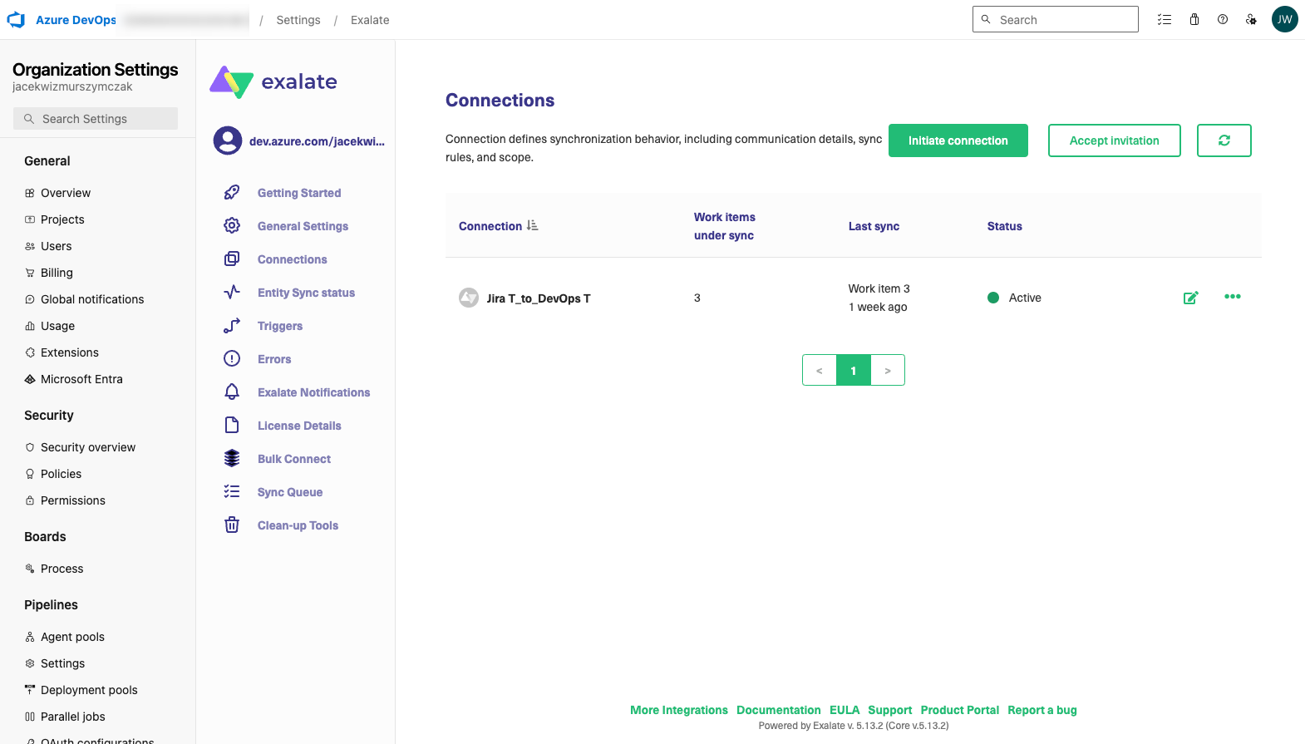Viewport: 1305px width, 744px height.
Task: Click the Bulk Connect layers icon
Action: click(x=232, y=459)
